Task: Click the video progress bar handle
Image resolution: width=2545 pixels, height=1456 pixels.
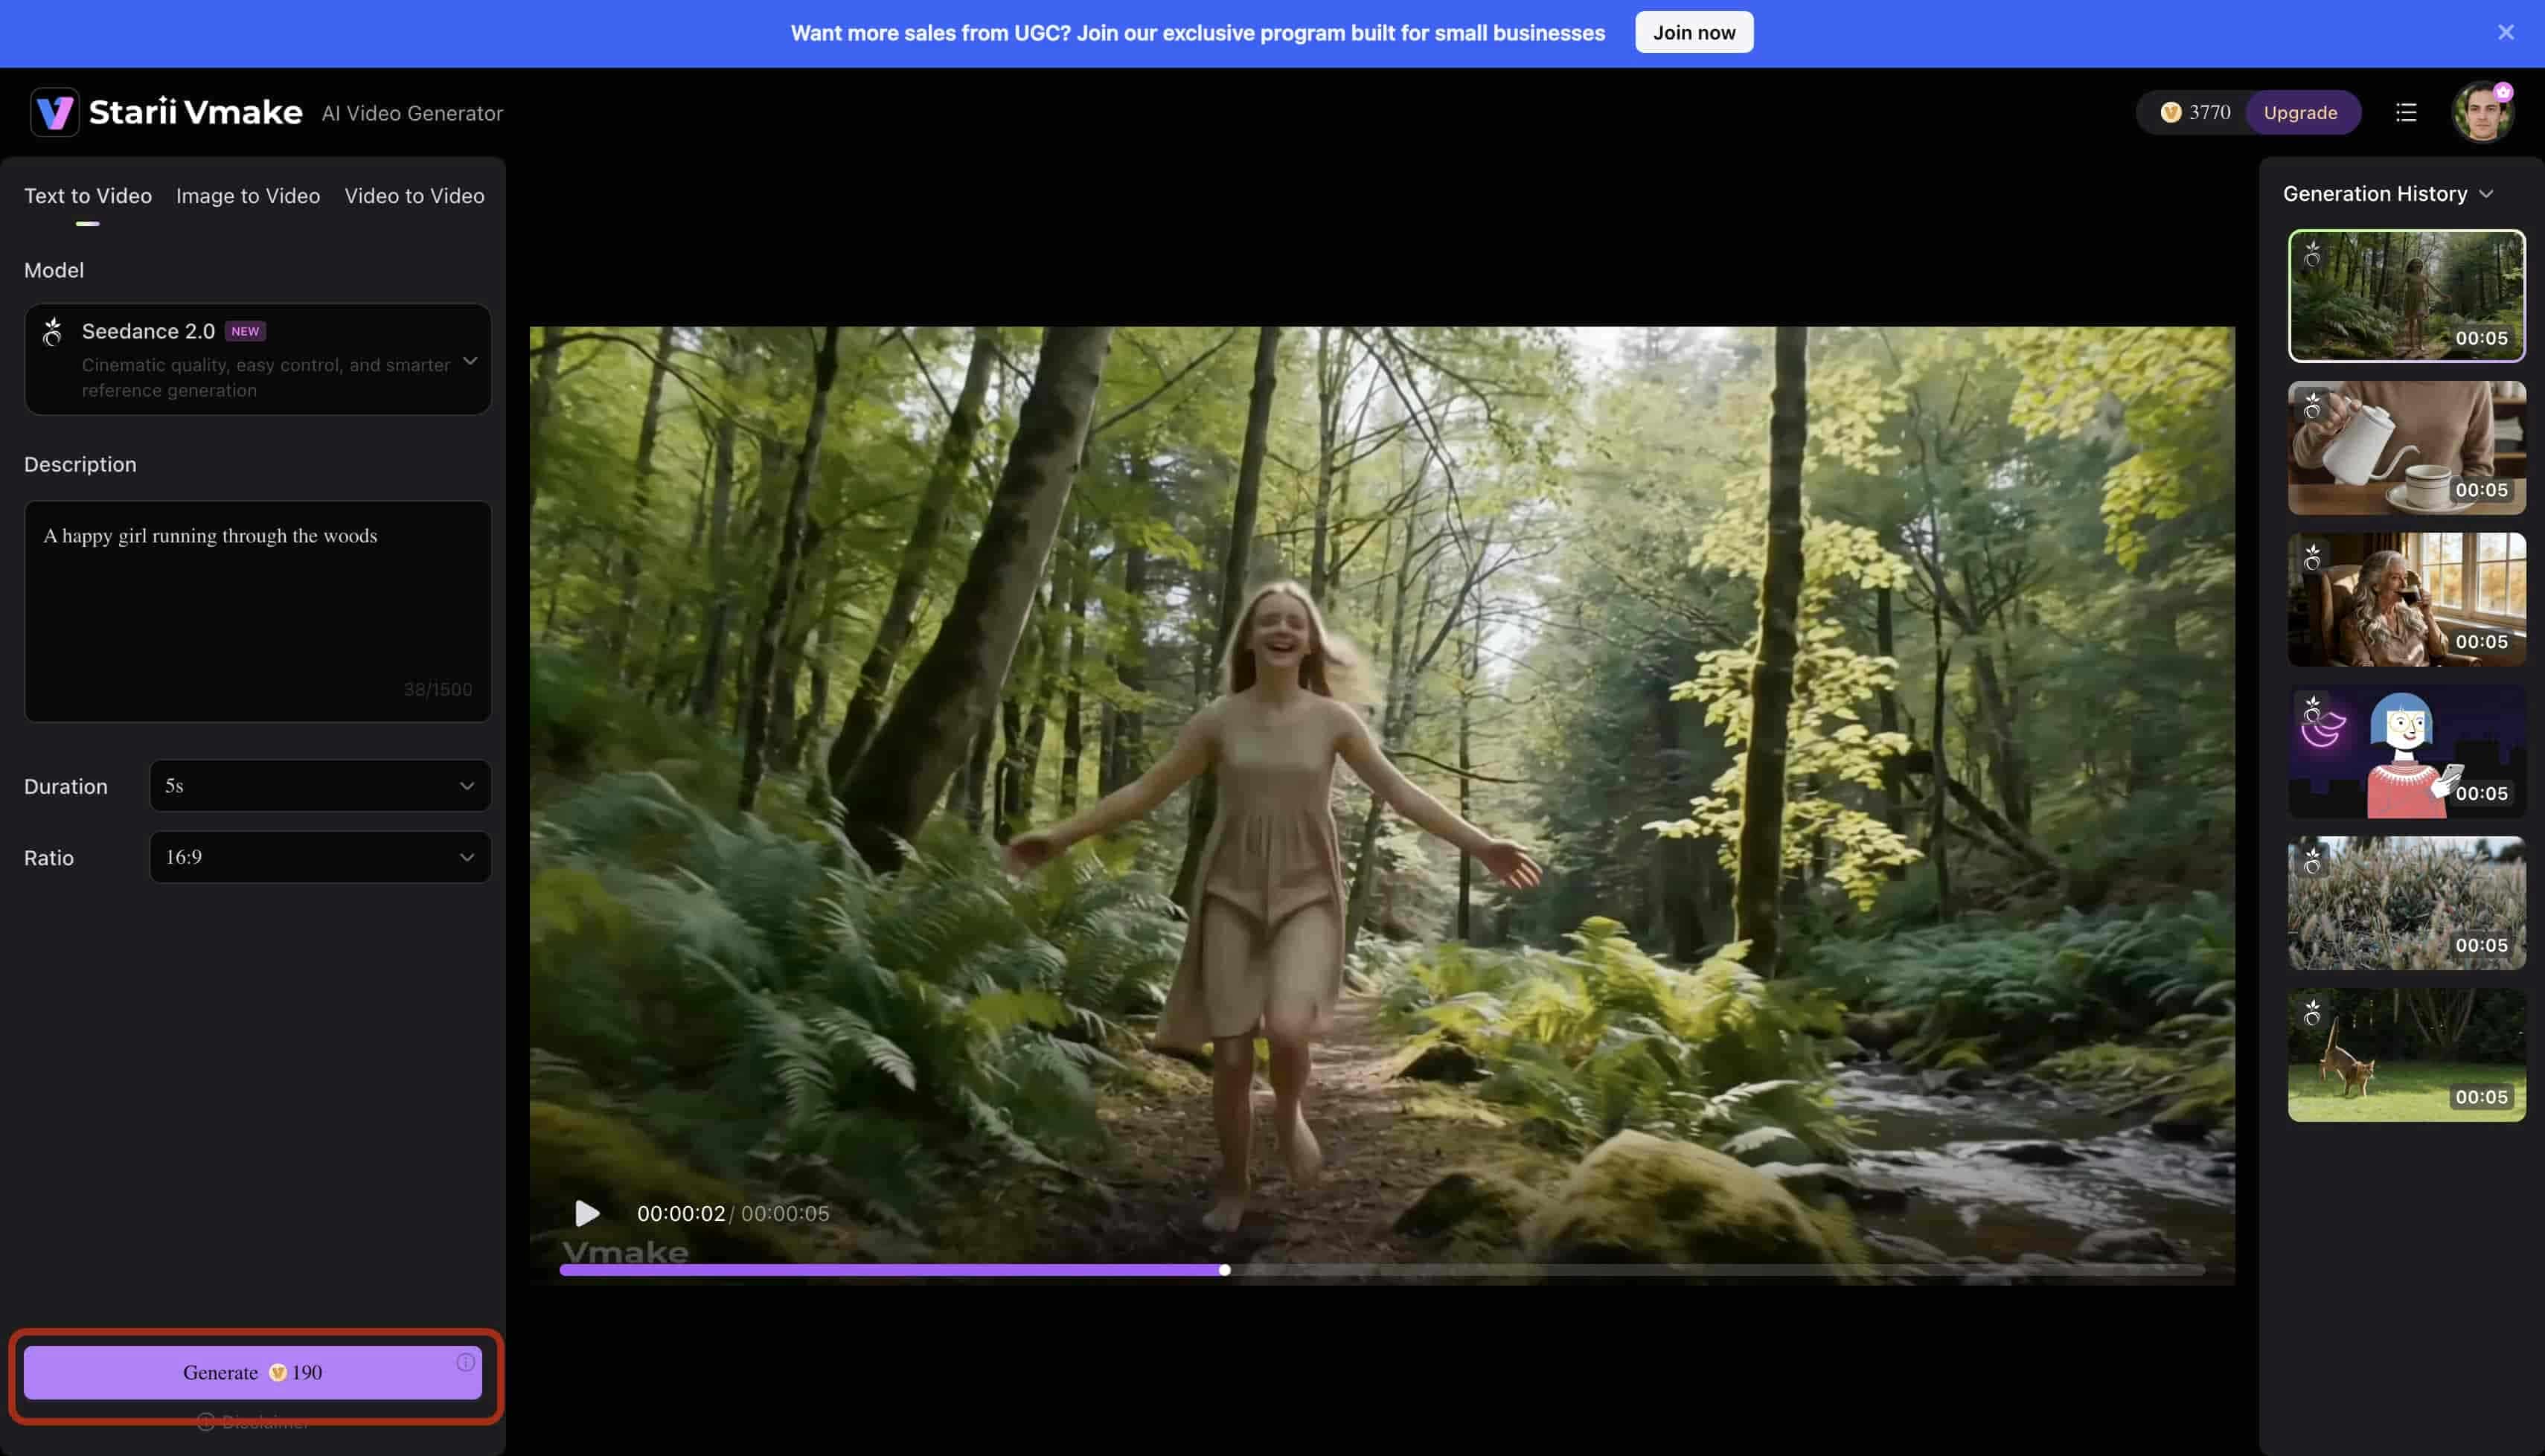Action: pyautogui.click(x=1224, y=1270)
